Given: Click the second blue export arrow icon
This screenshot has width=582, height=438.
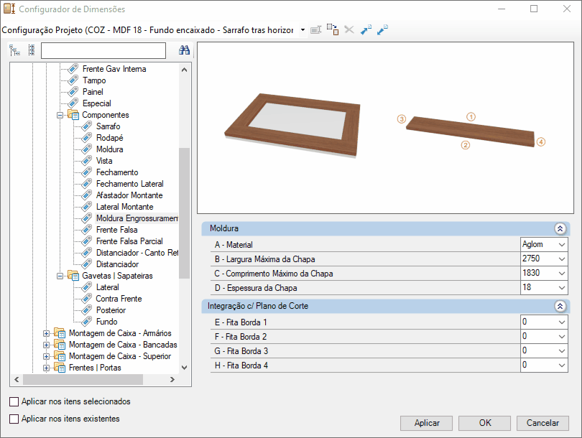Looking at the screenshot, I should (x=382, y=29).
